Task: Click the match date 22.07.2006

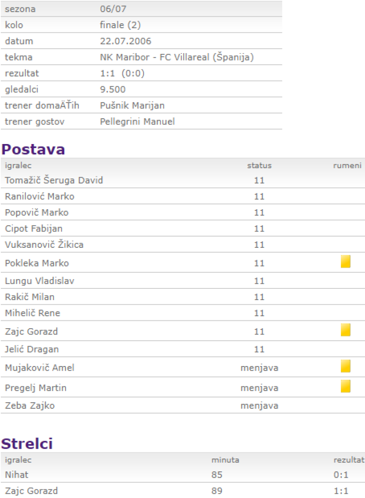Action: click(x=126, y=41)
